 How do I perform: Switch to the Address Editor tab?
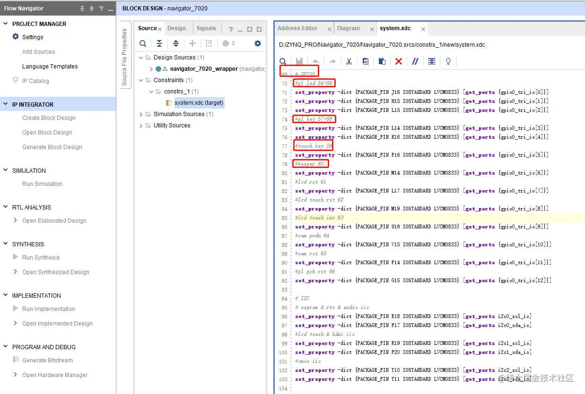coord(297,28)
